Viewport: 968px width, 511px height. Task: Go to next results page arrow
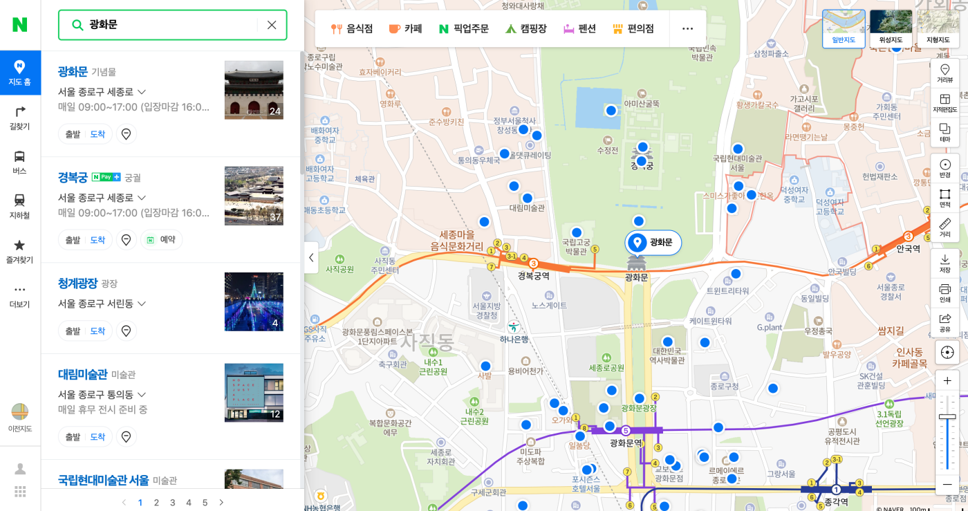[221, 503]
